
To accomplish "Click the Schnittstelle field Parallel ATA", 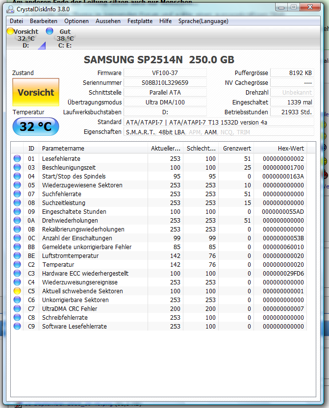I will pos(165,93).
